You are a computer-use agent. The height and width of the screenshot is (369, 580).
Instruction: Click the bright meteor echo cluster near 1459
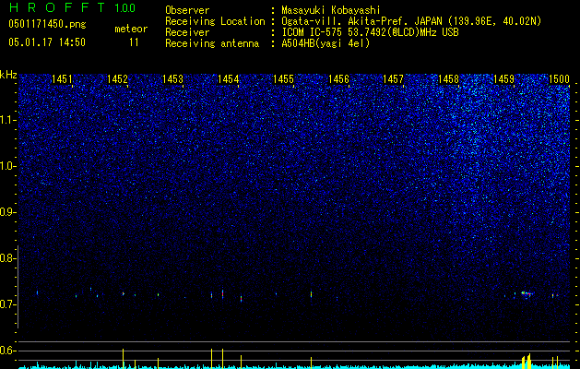[527, 294]
